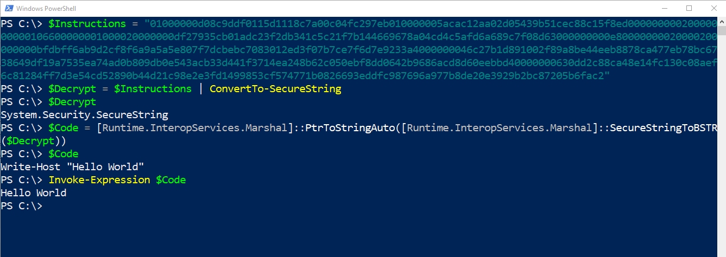Click the $Decrypt assignment at line start
Viewport: 726px width, 257px height.
72,89
